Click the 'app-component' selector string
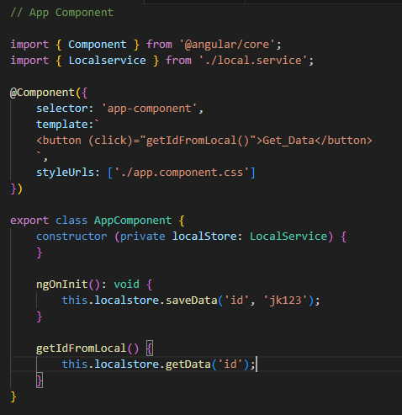This screenshot has width=402, height=415. pos(150,109)
